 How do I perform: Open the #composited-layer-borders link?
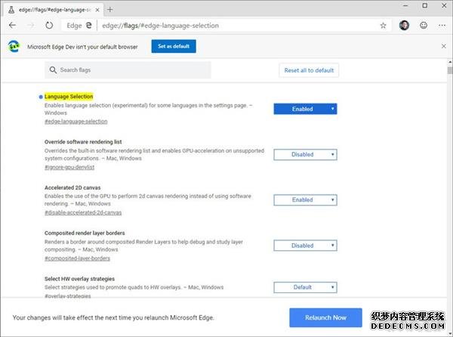click(x=77, y=258)
